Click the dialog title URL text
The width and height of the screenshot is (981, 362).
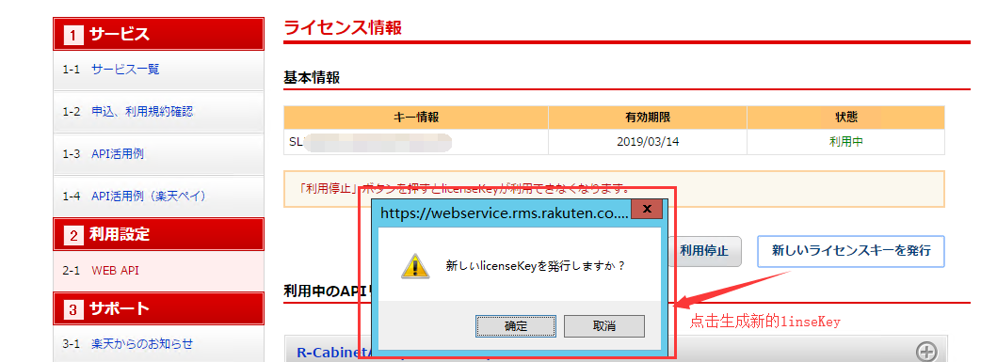(504, 212)
